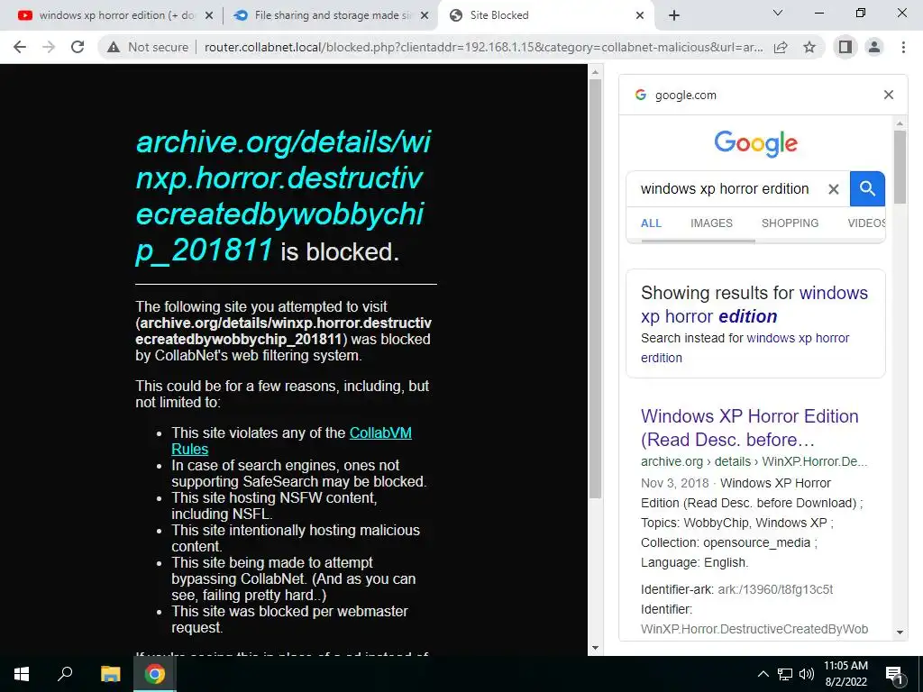The width and height of the screenshot is (923, 692).
Task: Open File Explorer from the taskbar
Action: coord(110,674)
